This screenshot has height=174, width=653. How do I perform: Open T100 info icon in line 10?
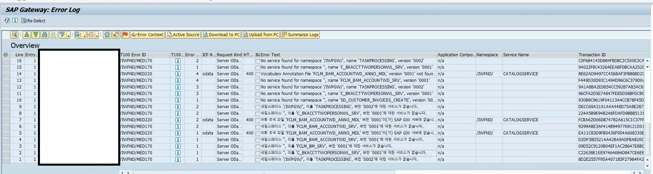point(178,100)
